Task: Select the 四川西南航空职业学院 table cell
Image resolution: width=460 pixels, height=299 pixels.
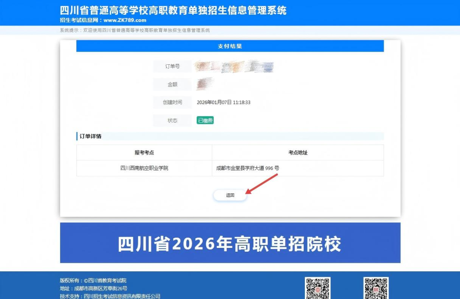Action: 144,168
